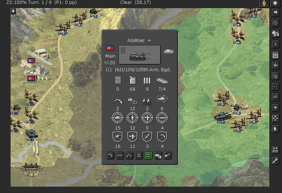Click the tank portrait in unit panel

click(x=140, y=55)
